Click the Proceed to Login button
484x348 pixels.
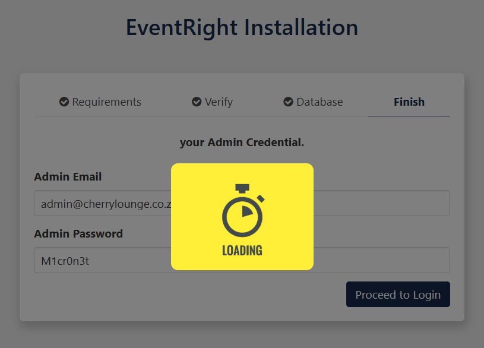coord(398,295)
